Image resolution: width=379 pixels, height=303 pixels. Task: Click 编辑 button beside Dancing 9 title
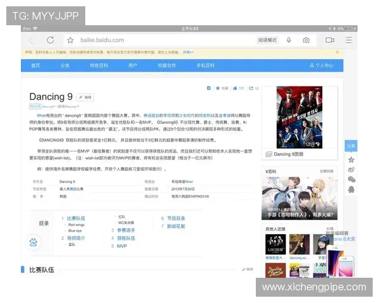coord(85,97)
